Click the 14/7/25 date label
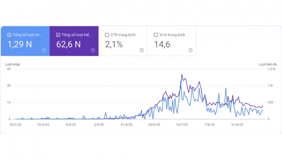The height and width of the screenshot is (159, 282). tap(182, 124)
